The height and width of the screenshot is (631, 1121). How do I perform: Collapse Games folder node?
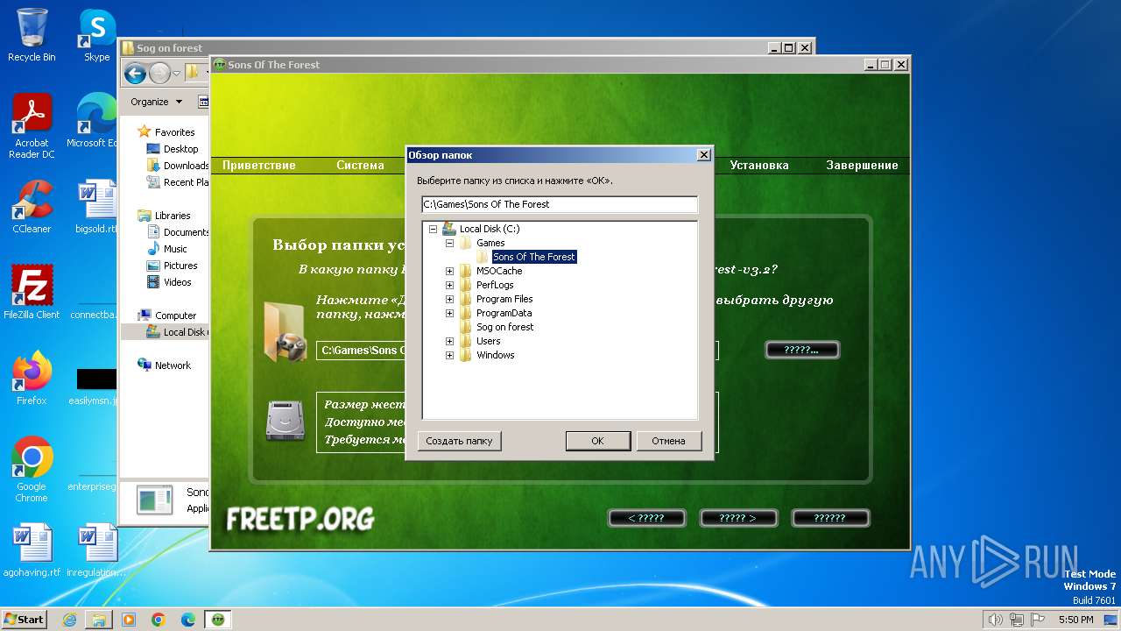(449, 243)
